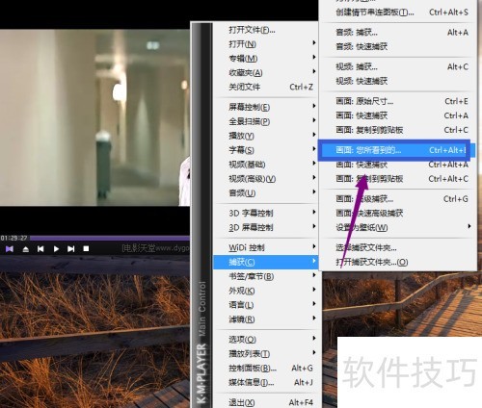Viewport: 482px width, 408px height.
Task: Select 画面: 快速捕获 Ctrl+A
Action: [x=398, y=115]
